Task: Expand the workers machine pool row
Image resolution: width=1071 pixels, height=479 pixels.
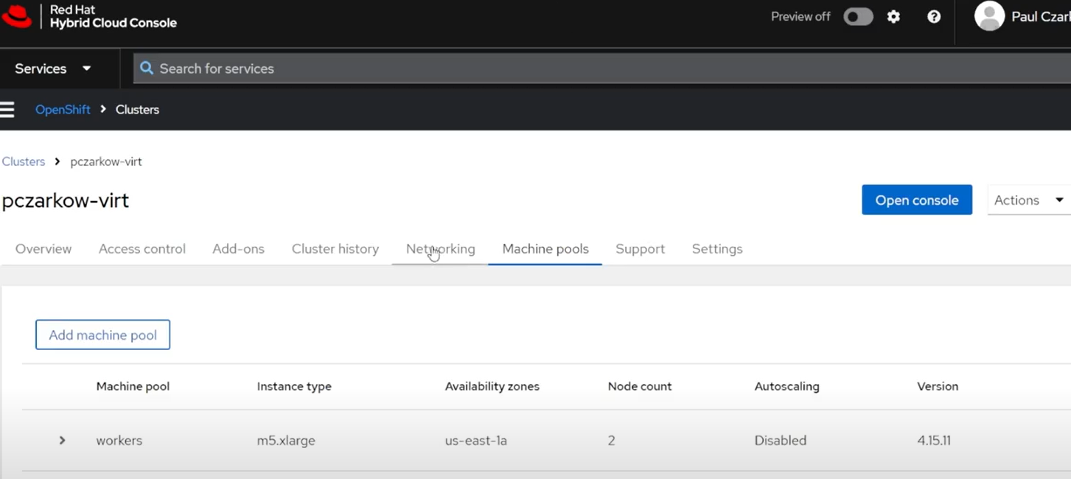Action: click(62, 441)
